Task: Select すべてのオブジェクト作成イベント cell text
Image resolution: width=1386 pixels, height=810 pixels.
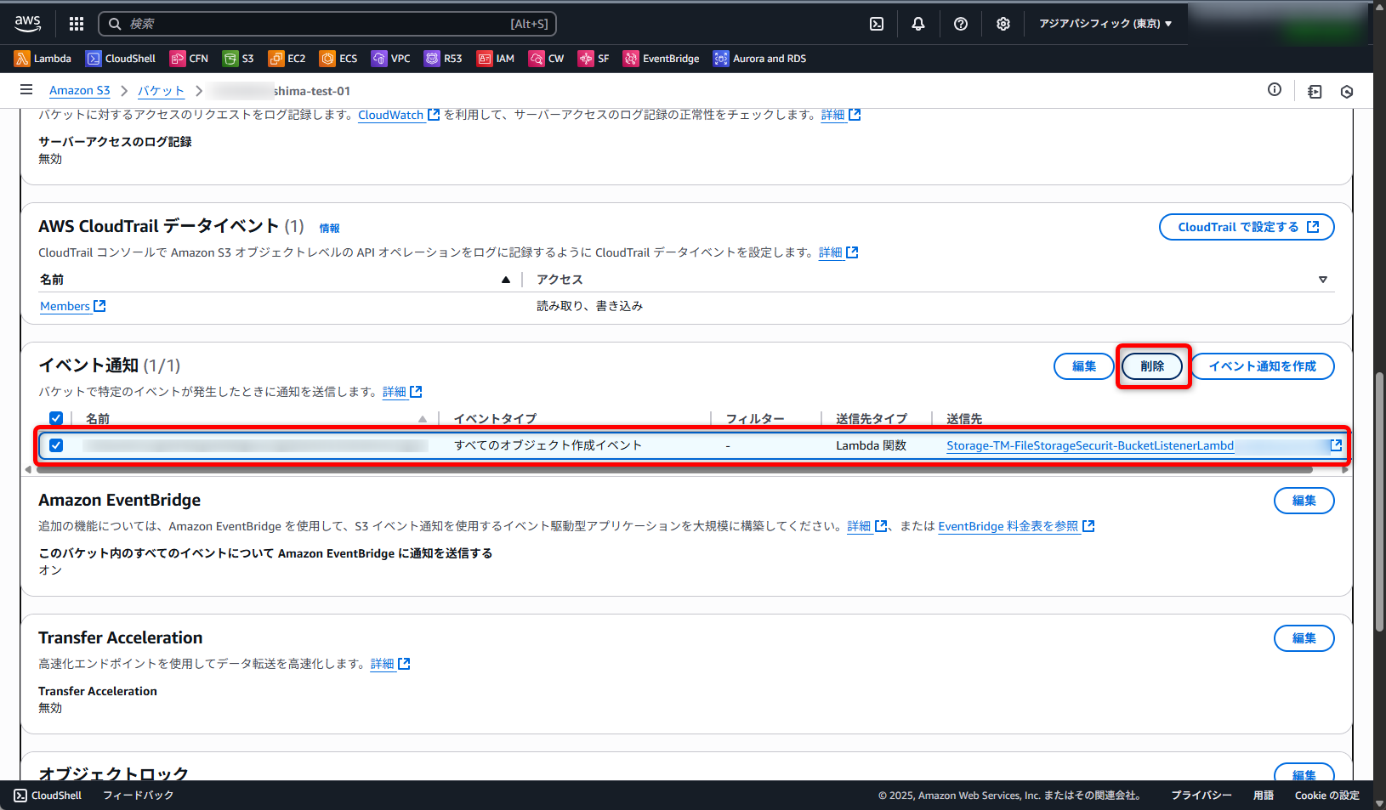Action: pos(548,445)
